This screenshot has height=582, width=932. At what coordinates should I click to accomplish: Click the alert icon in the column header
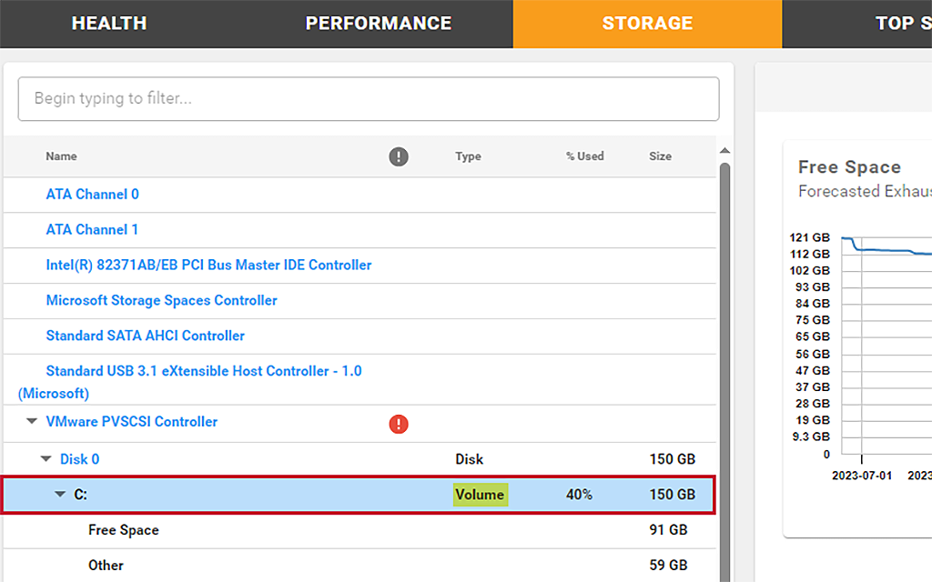point(399,156)
